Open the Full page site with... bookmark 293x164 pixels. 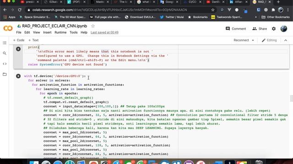[105, 17]
